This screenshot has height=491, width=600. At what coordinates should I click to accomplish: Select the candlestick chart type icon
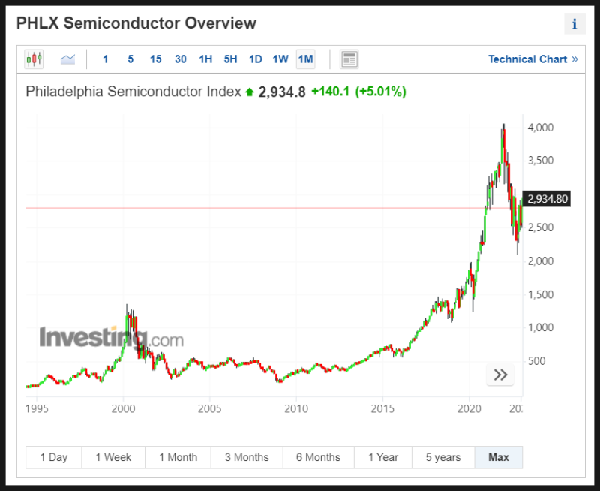(x=34, y=59)
